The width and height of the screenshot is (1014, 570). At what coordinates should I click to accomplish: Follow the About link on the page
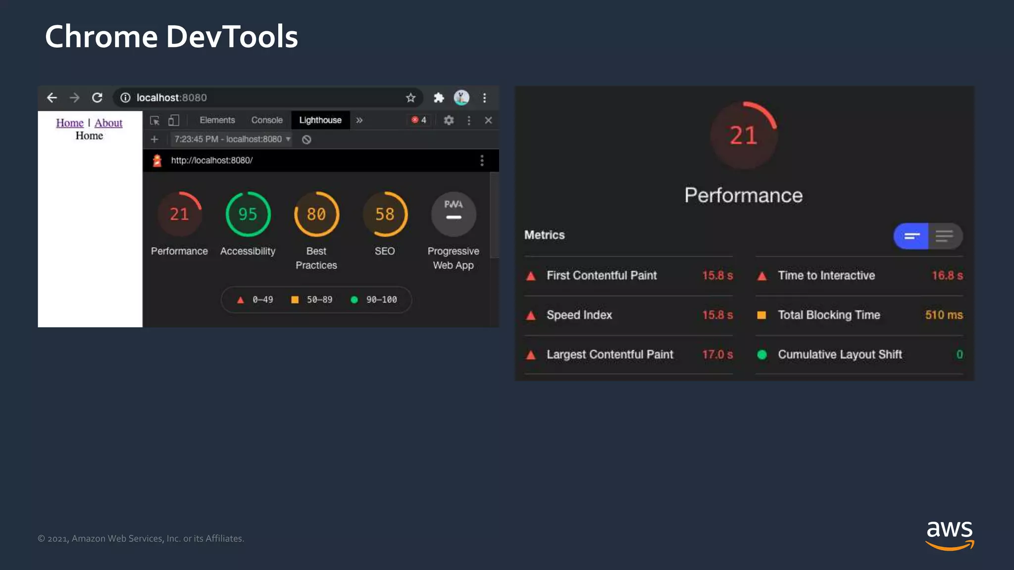108,123
